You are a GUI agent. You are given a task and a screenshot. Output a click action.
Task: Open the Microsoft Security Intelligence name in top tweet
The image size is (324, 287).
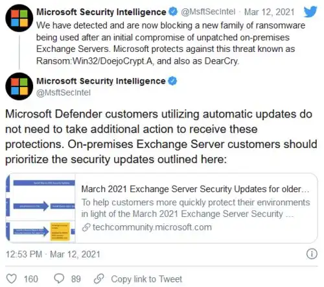[101, 12]
